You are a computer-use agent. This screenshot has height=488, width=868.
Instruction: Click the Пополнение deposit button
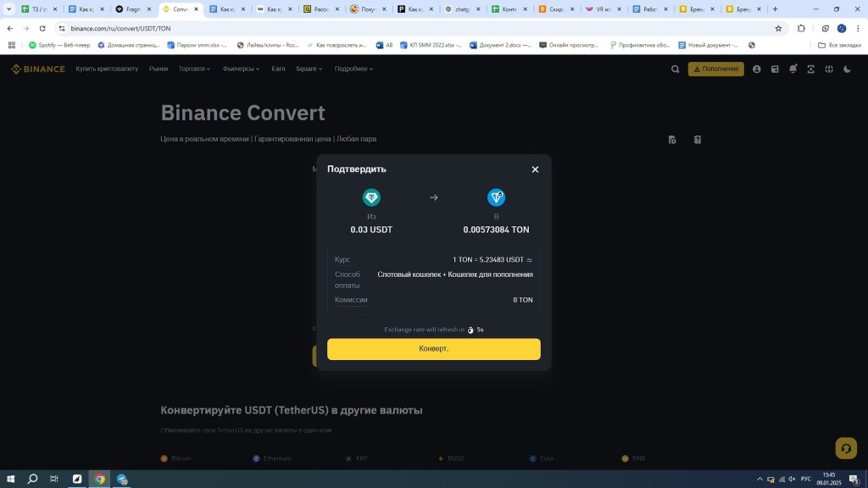coord(715,69)
